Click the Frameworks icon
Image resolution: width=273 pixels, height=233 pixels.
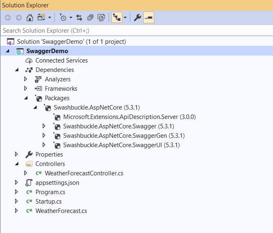pos(38,89)
